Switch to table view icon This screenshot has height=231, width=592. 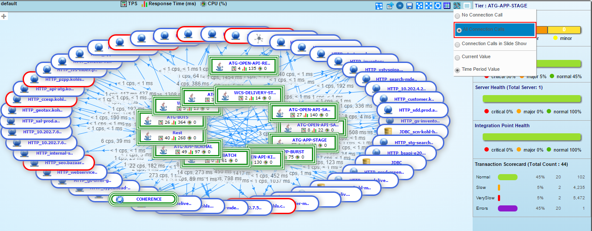click(447, 6)
